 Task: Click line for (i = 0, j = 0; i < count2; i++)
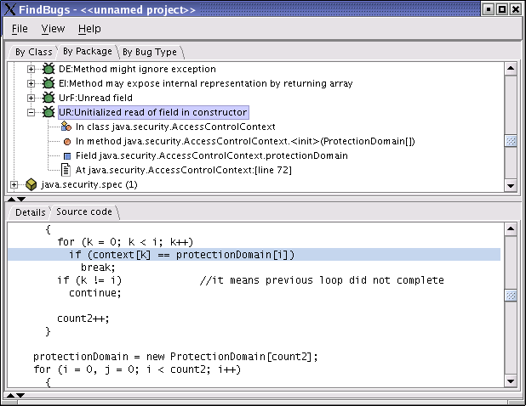pos(137,369)
